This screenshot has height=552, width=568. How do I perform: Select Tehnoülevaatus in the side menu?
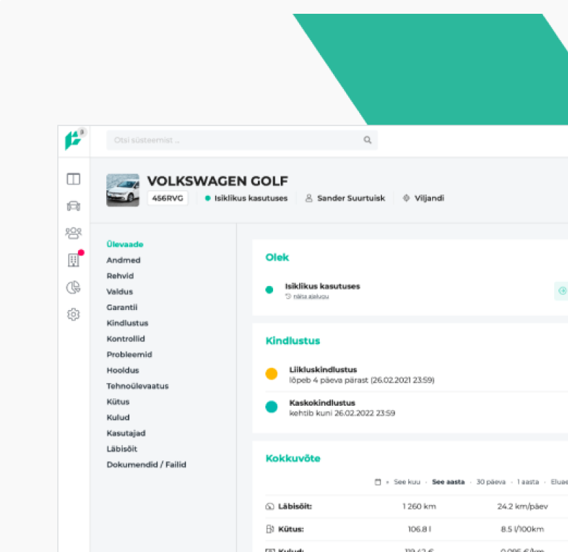click(x=138, y=386)
